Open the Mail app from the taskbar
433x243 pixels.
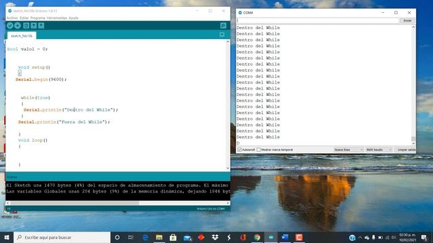[x=187, y=237]
